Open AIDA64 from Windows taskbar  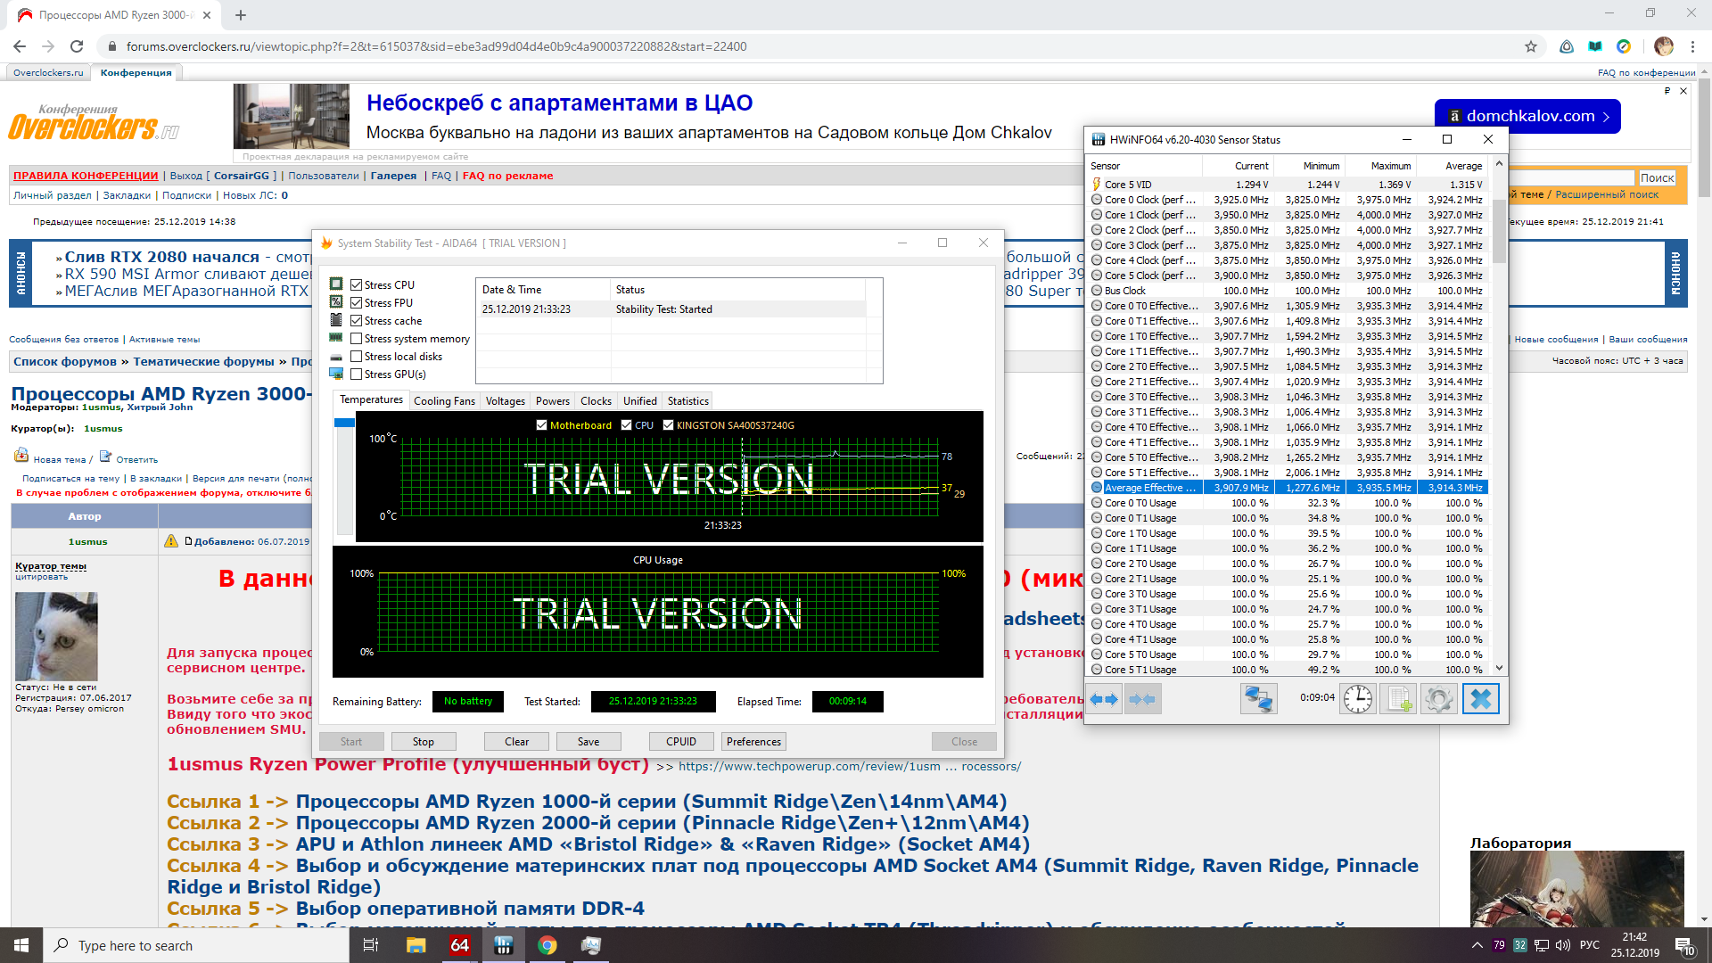click(459, 945)
